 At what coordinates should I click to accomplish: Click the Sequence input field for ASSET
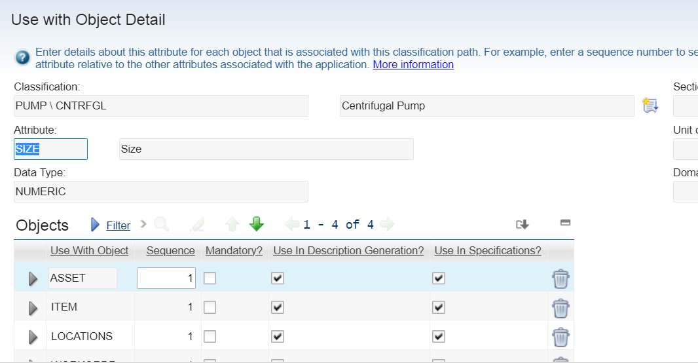coord(166,278)
